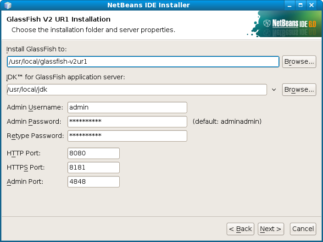Minimize the installer window
Viewport: 323px width, 242px height.
[x=290, y=5]
